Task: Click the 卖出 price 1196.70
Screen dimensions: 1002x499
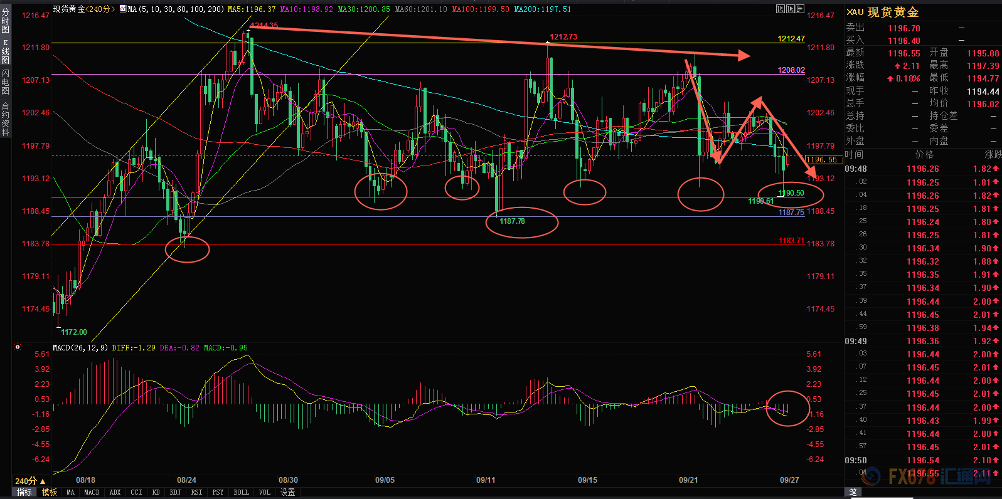Action: coord(904,28)
